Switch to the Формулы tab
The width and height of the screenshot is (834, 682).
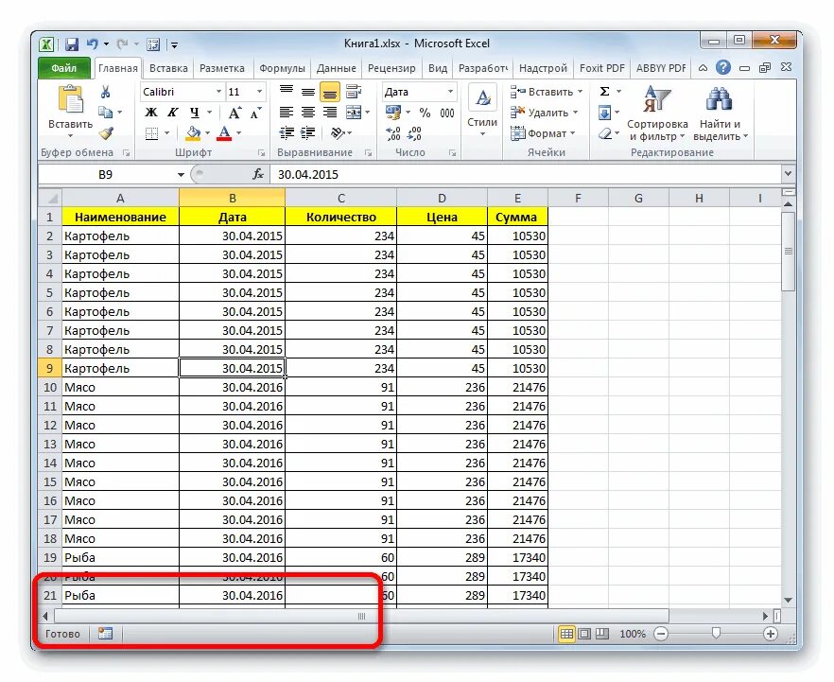click(282, 68)
